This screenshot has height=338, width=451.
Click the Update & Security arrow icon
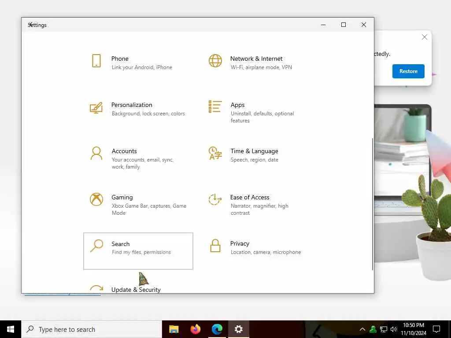(96, 288)
